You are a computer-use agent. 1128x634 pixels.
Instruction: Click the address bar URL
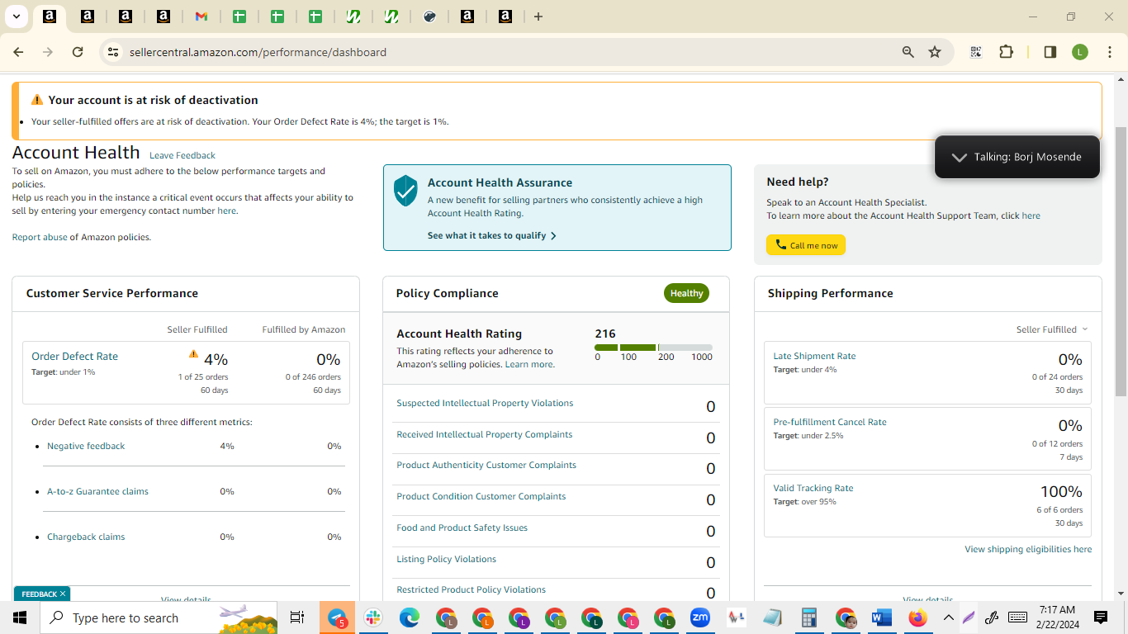pos(258,52)
